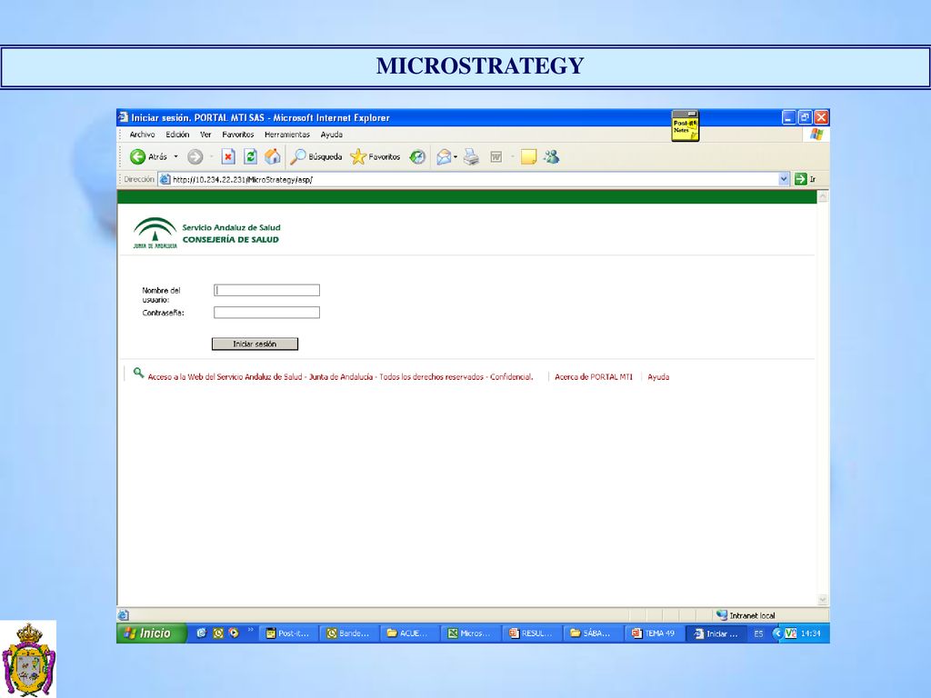This screenshot has height=698, width=931.
Task: Print the page with the printer icon
Action: [x=472, y=156]
